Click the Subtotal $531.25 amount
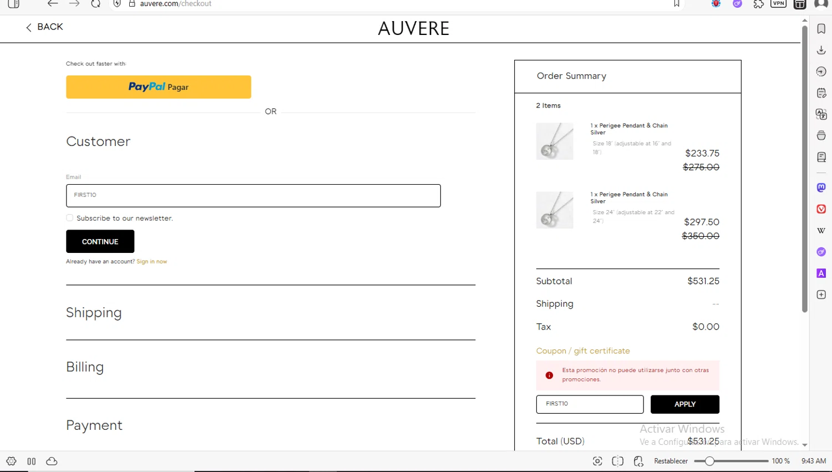This screenshot has width=832, height=472. (x=703, y=281)
